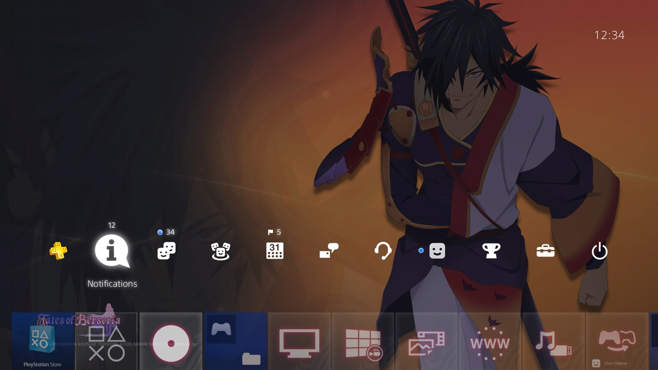Open PlayStation Plus from the function bar
Screen dimensions: 658x370
(x=58, y=251)
